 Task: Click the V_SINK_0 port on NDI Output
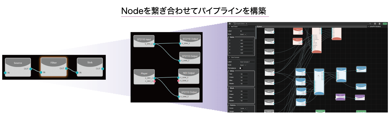pyautogui.click(x=179, y=78)
